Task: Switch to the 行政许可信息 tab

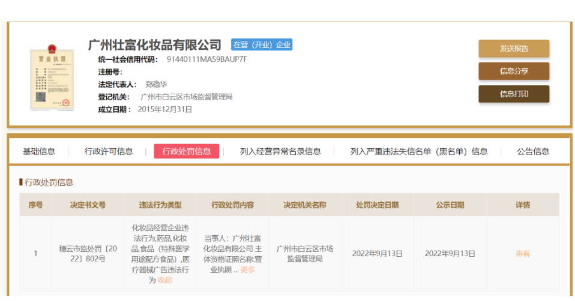Action: click(109, 151)
